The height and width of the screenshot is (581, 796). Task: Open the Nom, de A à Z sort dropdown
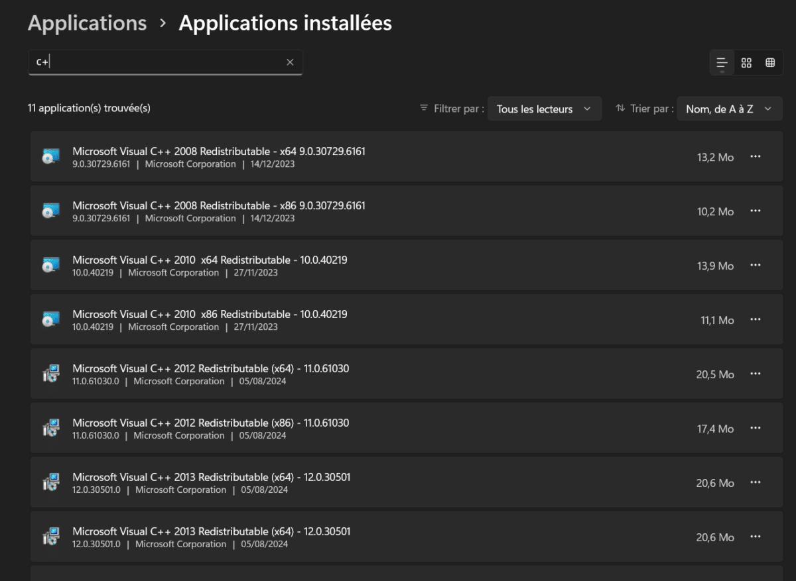[730, 109]
